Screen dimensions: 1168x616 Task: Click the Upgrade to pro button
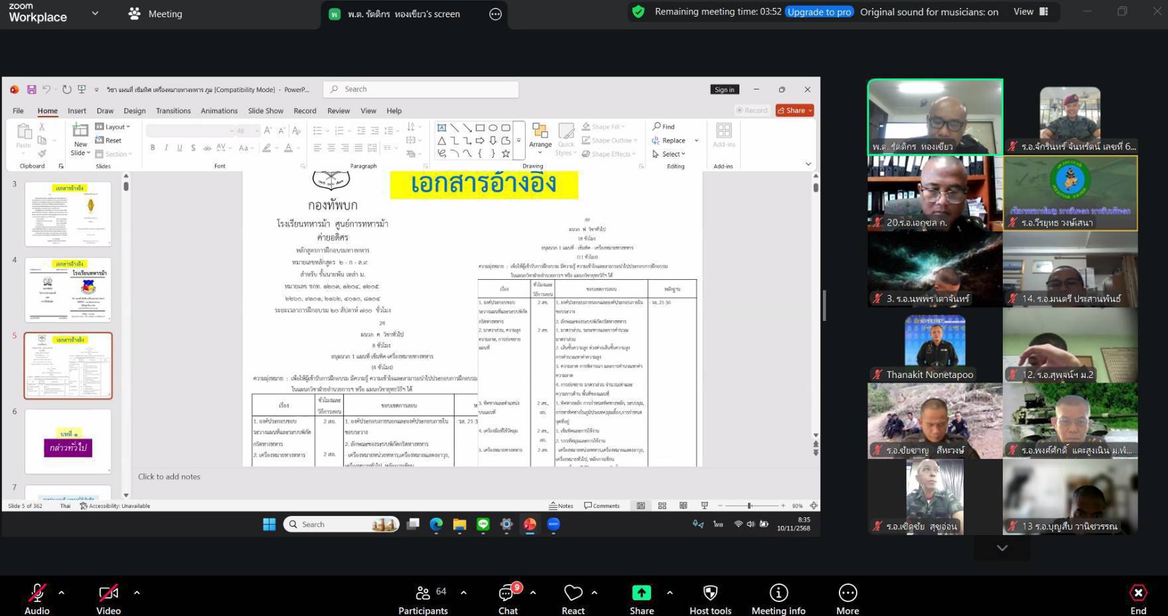pyautogui.click(x=819, y=12)
